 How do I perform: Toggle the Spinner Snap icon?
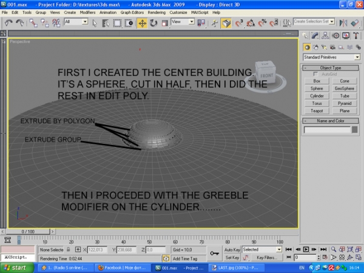[274, 23]
